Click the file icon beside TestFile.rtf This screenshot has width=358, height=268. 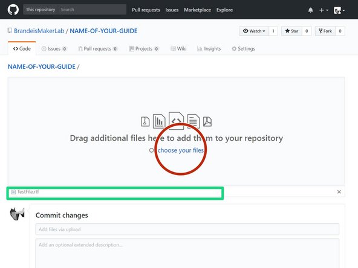[x=13, y=192]
